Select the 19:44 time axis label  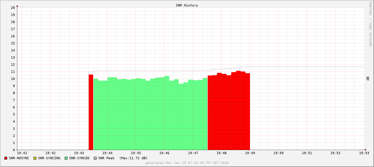107,153
